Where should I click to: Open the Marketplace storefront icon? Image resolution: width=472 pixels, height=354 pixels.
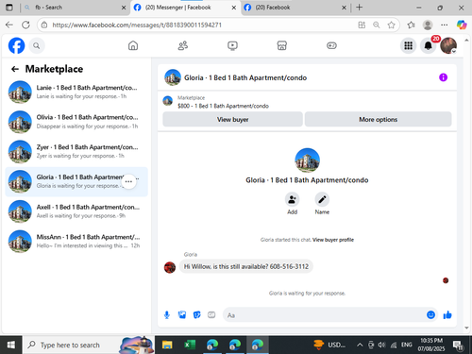point(282,45)
